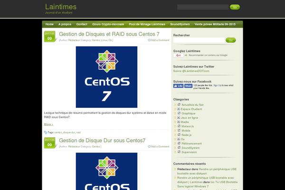
Task: Click header Go search button
Action: [235, 7]
